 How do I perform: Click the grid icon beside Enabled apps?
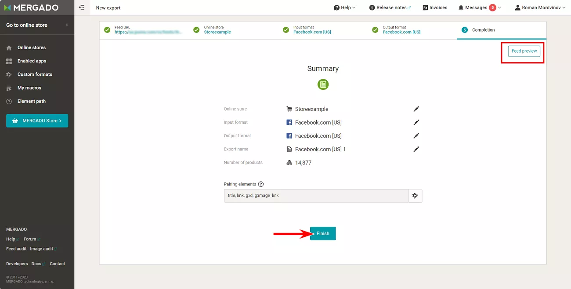click(9, 61)
